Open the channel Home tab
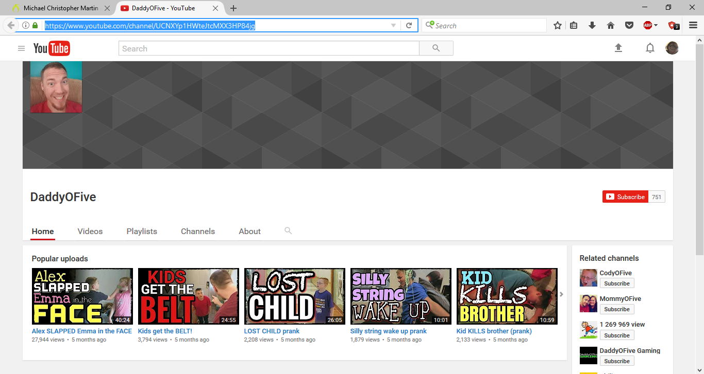 click(x=43, y=231)
